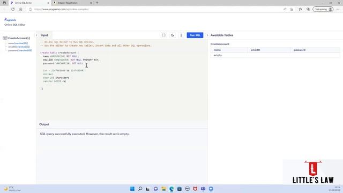
Task: Click the Online SQL Editor title text
Action: tap(15, 25)
